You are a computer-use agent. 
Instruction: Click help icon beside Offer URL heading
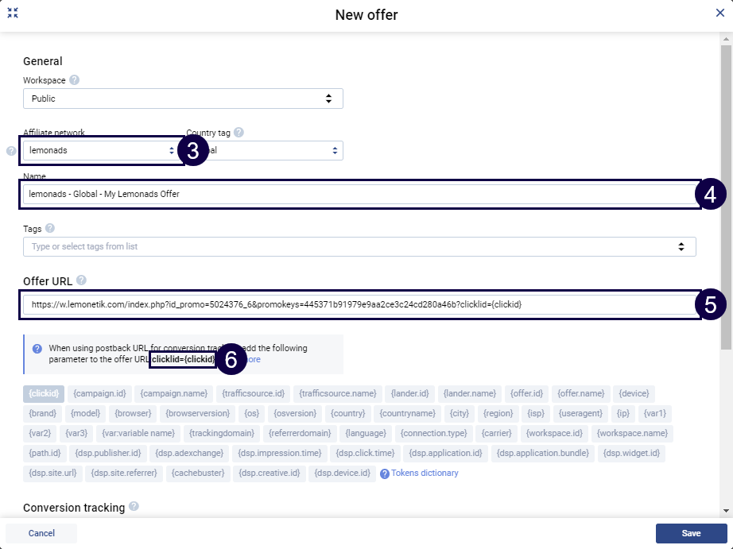pos(81,280)
